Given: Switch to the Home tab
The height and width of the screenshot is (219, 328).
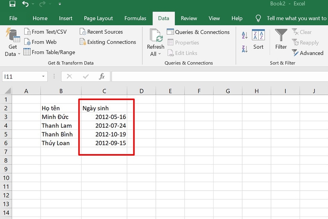Looking at the screenshot, I should [40, 18].
